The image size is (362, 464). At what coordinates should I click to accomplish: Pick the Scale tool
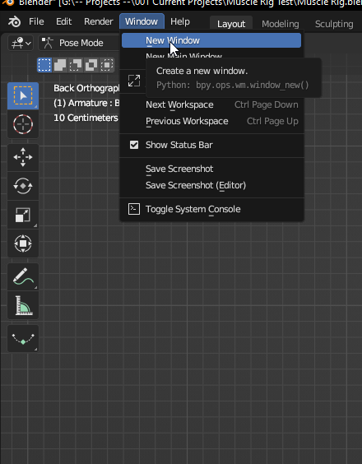pyautogui.click(x=23, y=215)
